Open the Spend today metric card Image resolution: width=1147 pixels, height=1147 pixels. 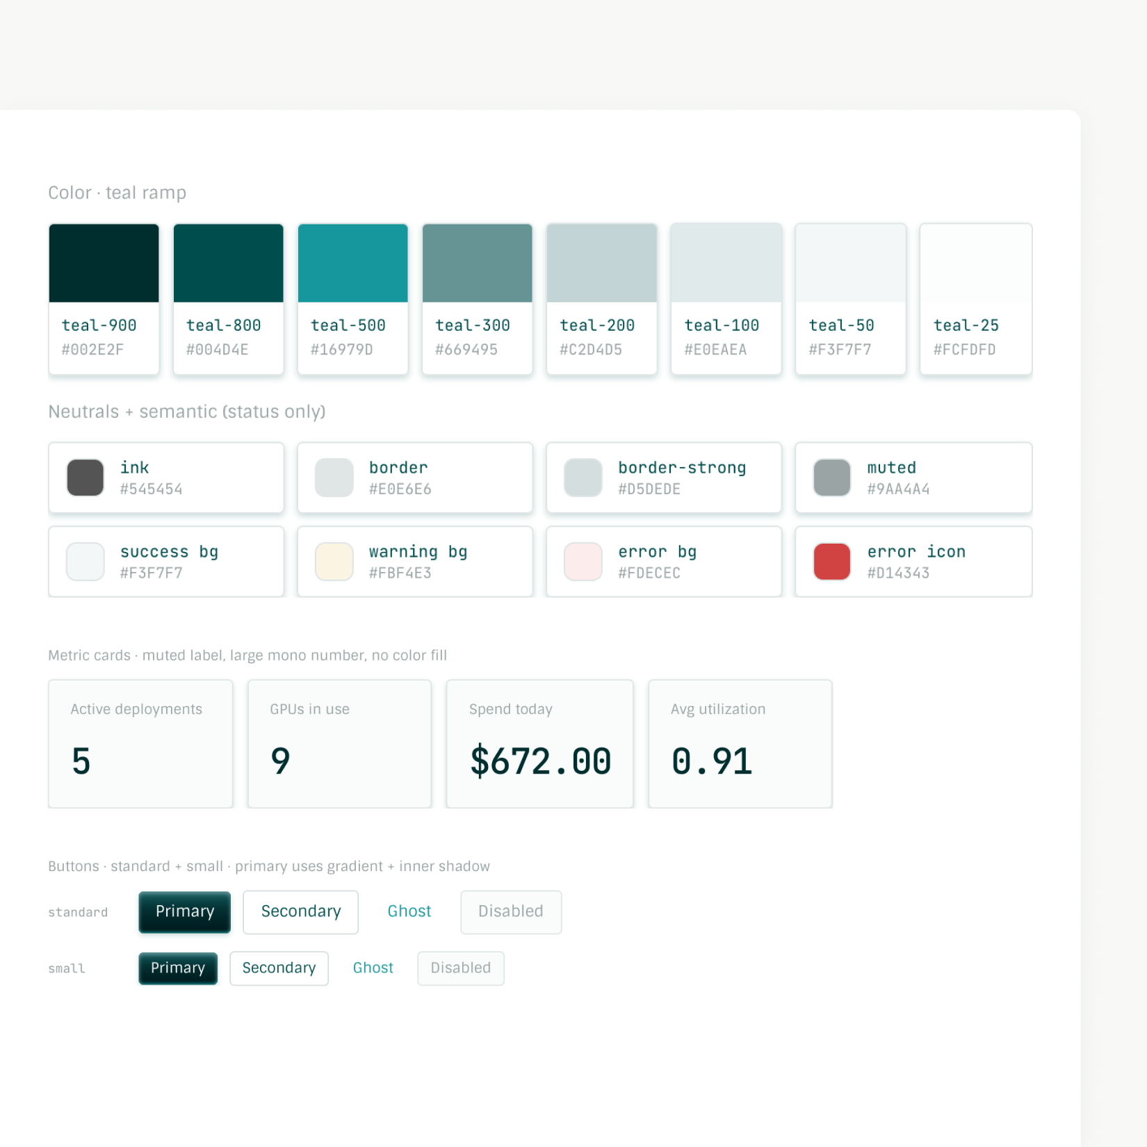coord(540,744)
